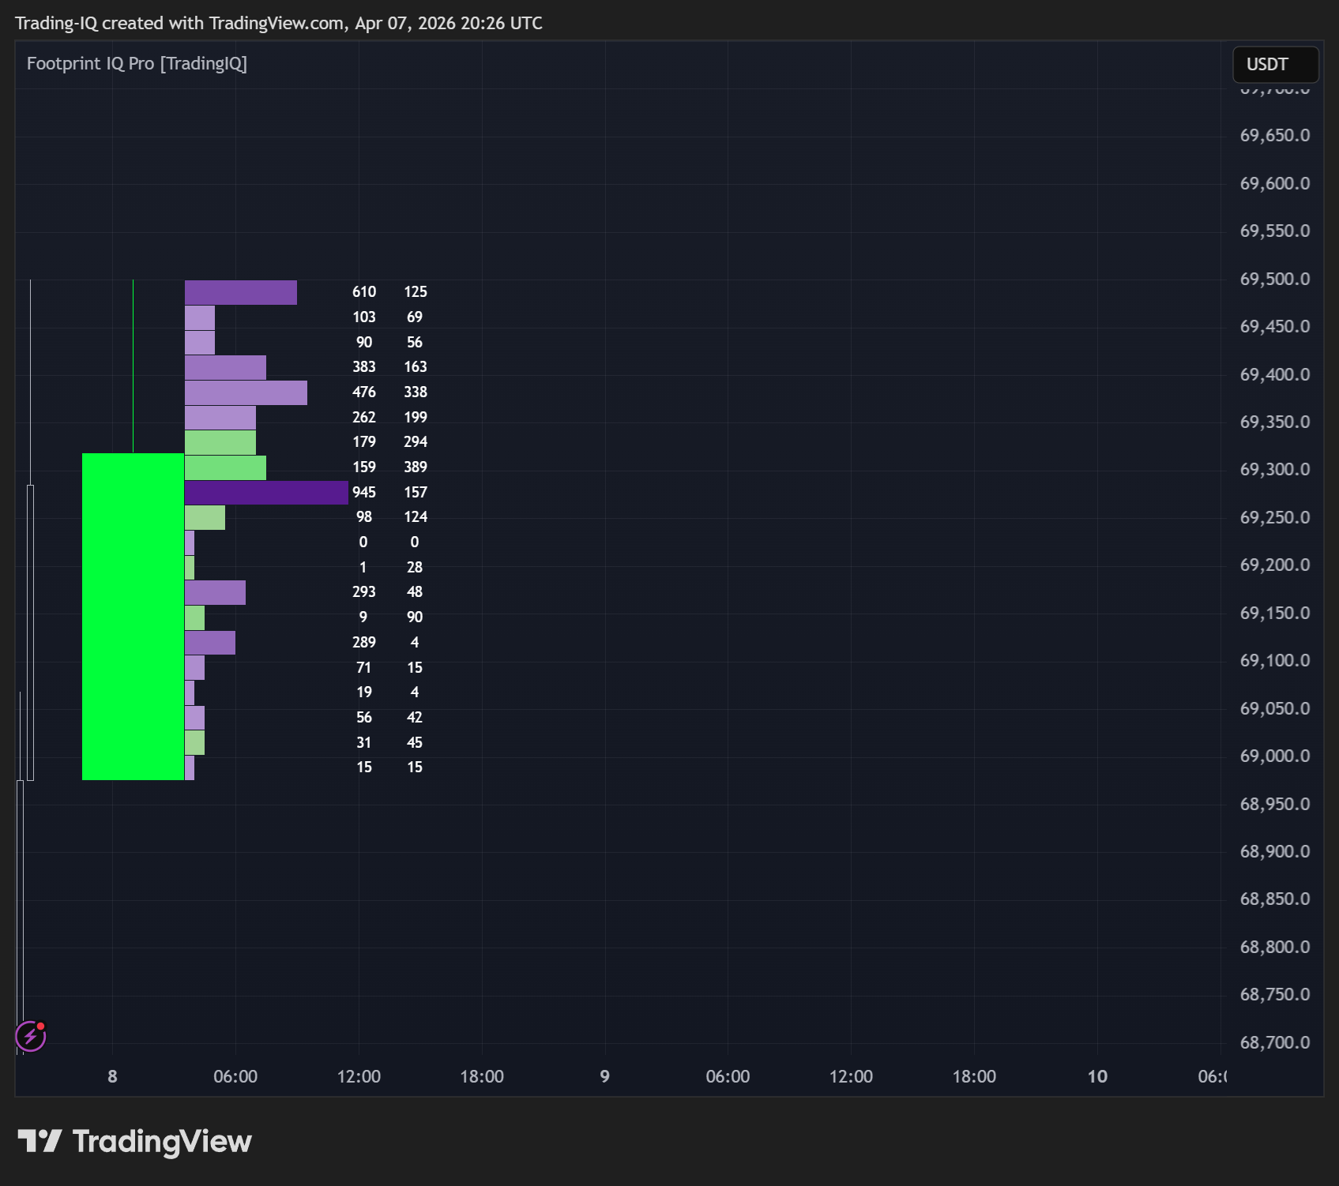Click the footprint value 179
Screen dimensions: 1339x1186
click(364, 442)
